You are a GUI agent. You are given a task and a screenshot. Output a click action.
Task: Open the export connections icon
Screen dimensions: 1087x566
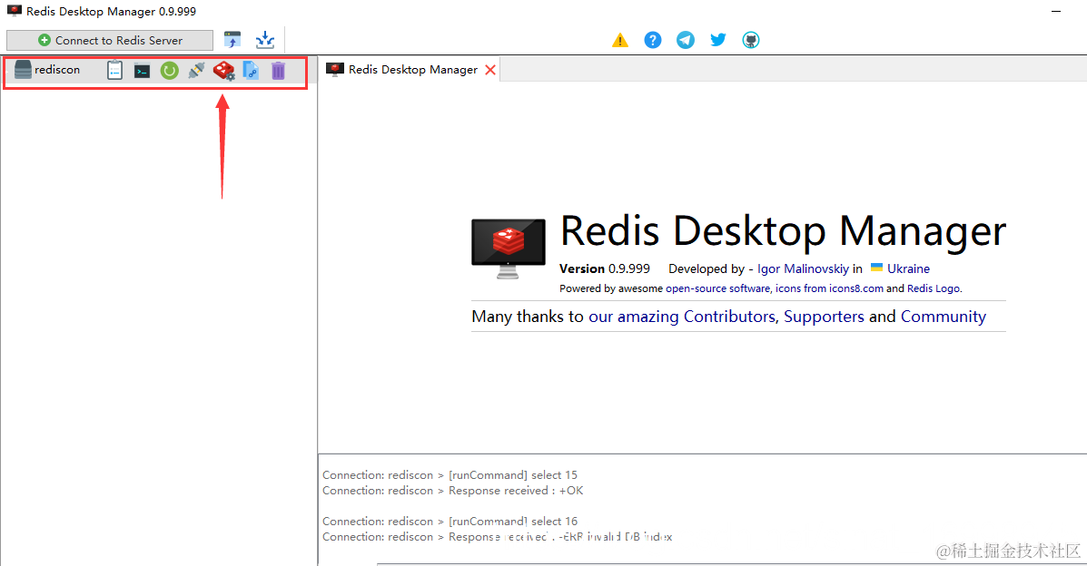[x=265, y=40]
